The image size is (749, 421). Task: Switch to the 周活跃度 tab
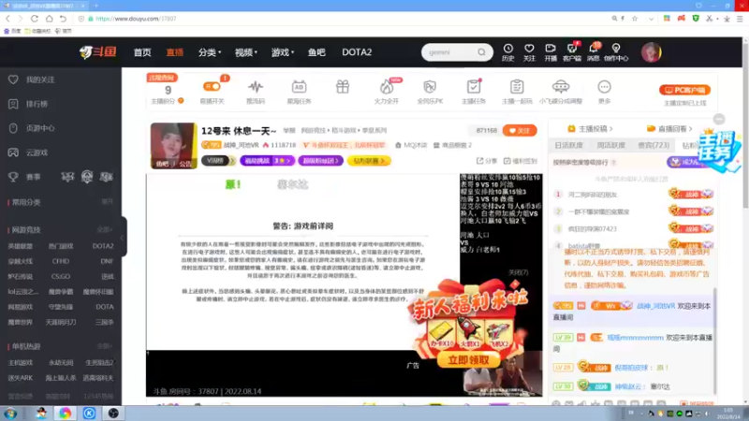click(x=611, y=145)
